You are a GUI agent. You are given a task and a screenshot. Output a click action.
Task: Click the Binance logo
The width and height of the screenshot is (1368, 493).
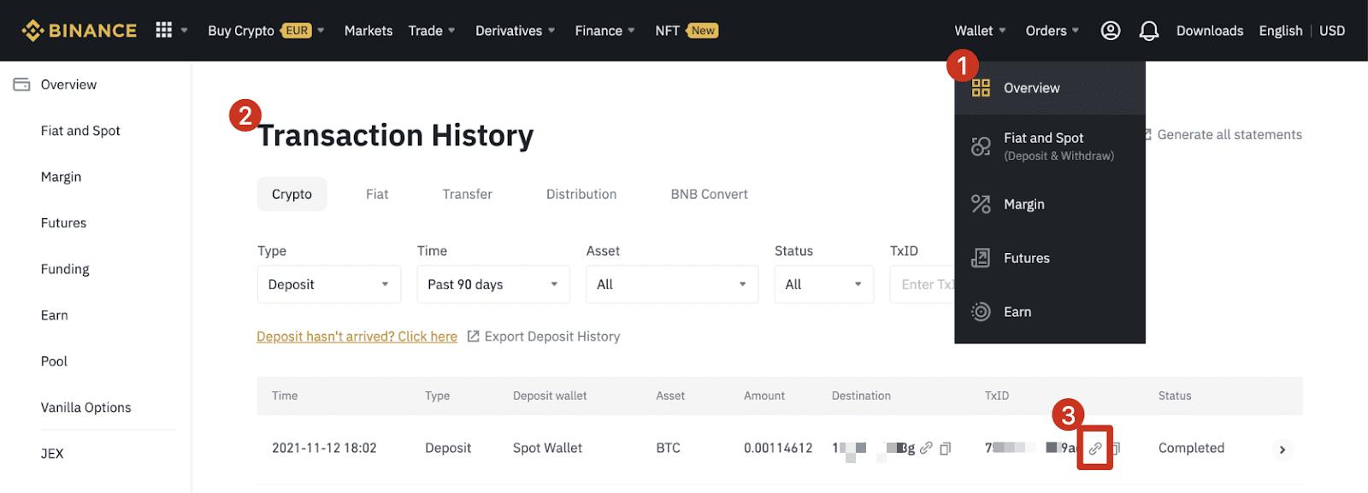pos(80,31)
